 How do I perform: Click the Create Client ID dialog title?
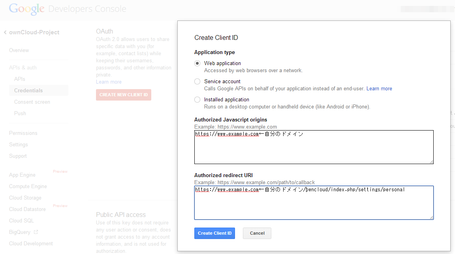pos(216,38)
